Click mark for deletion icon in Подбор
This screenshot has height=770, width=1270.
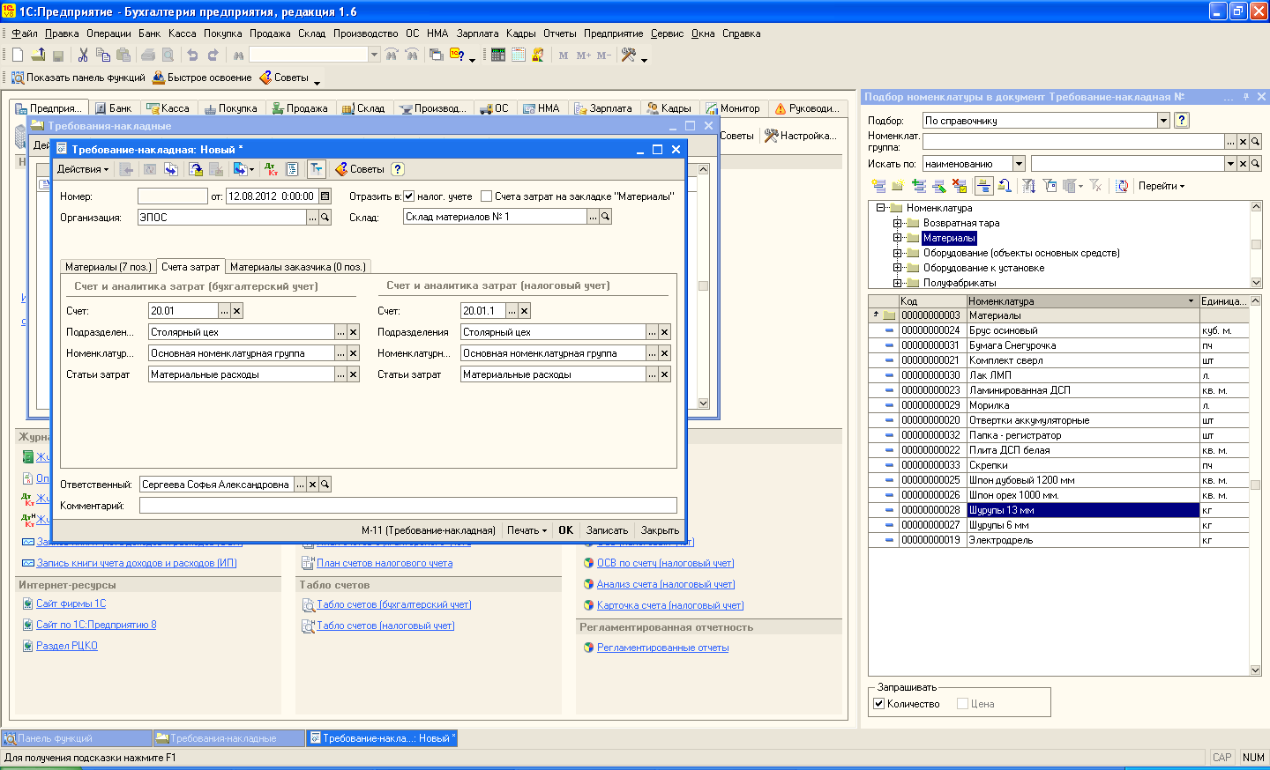click(960, 186)
